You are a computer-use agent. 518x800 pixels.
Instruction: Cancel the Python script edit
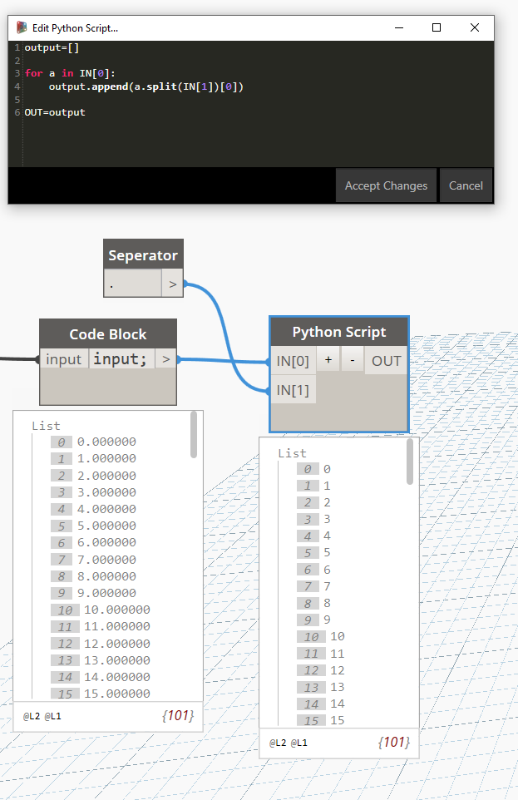tap(466, 185)
